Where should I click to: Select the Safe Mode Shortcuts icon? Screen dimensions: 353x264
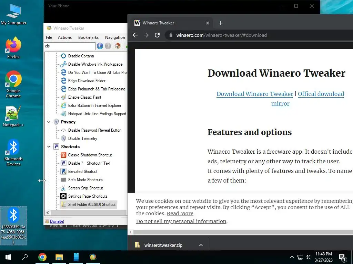pos(63,179)
